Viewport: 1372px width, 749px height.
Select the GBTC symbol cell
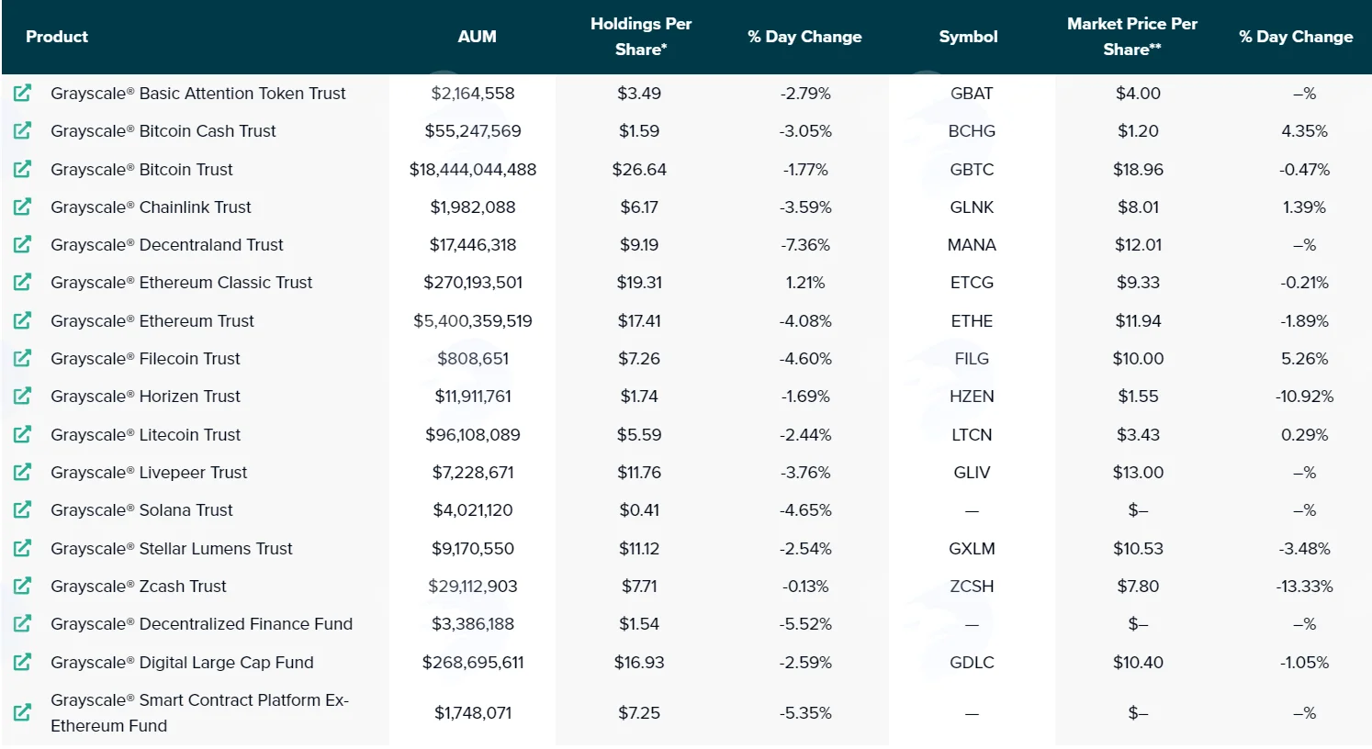coord(972,169)
